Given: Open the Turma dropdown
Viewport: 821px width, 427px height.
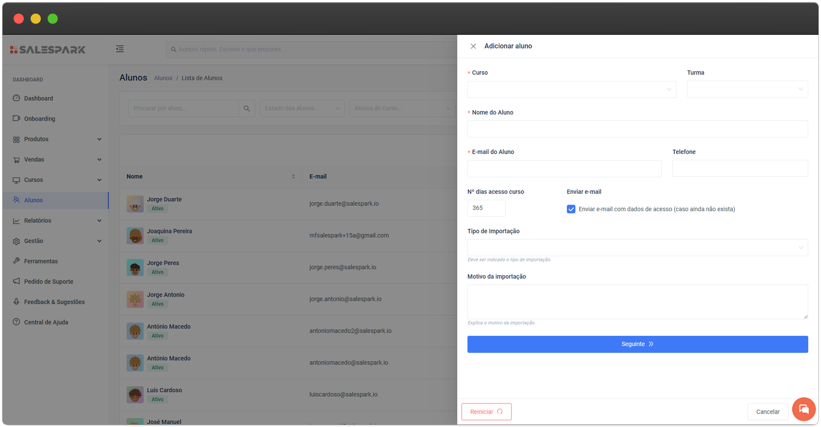Looking at the screenshot, I should click(747, 89).
